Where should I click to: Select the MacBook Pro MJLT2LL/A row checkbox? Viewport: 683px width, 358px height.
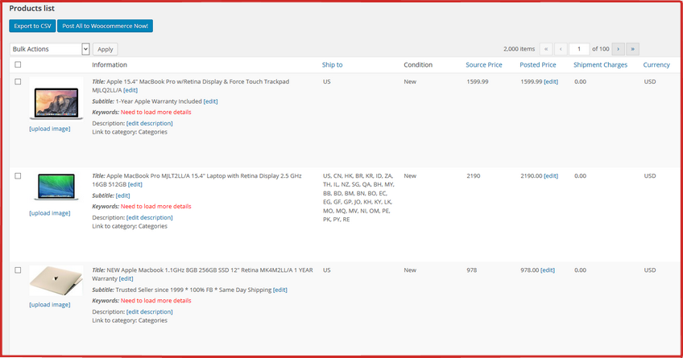click(18, 176)
